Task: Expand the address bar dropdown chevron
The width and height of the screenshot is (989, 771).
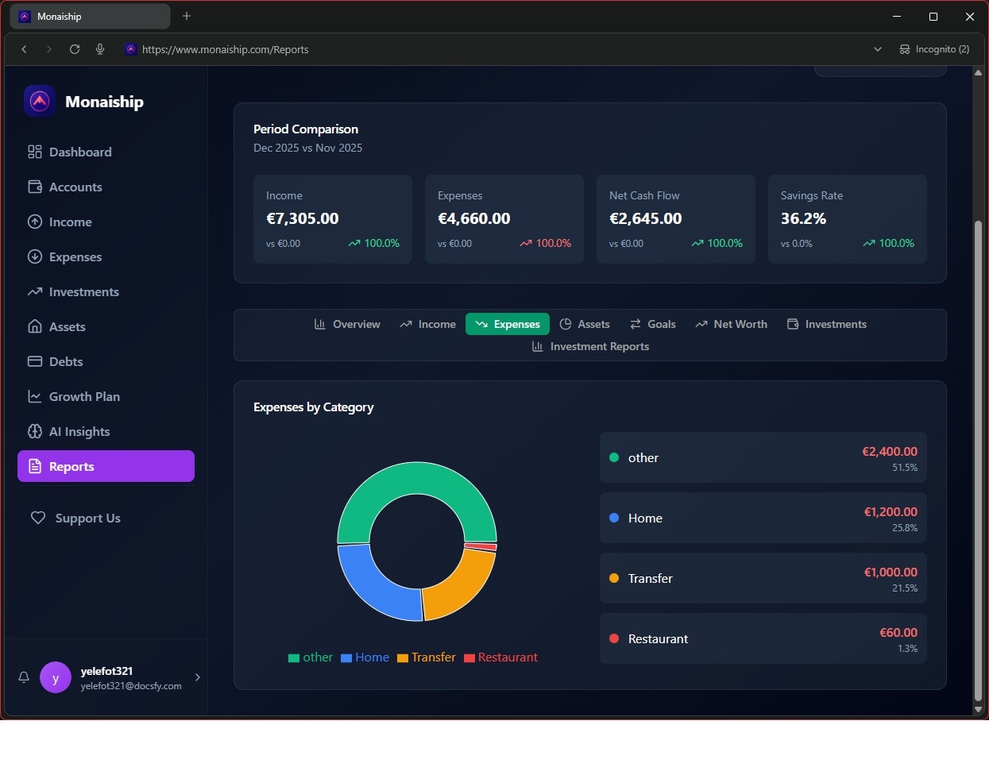Action: pos(878,49)
